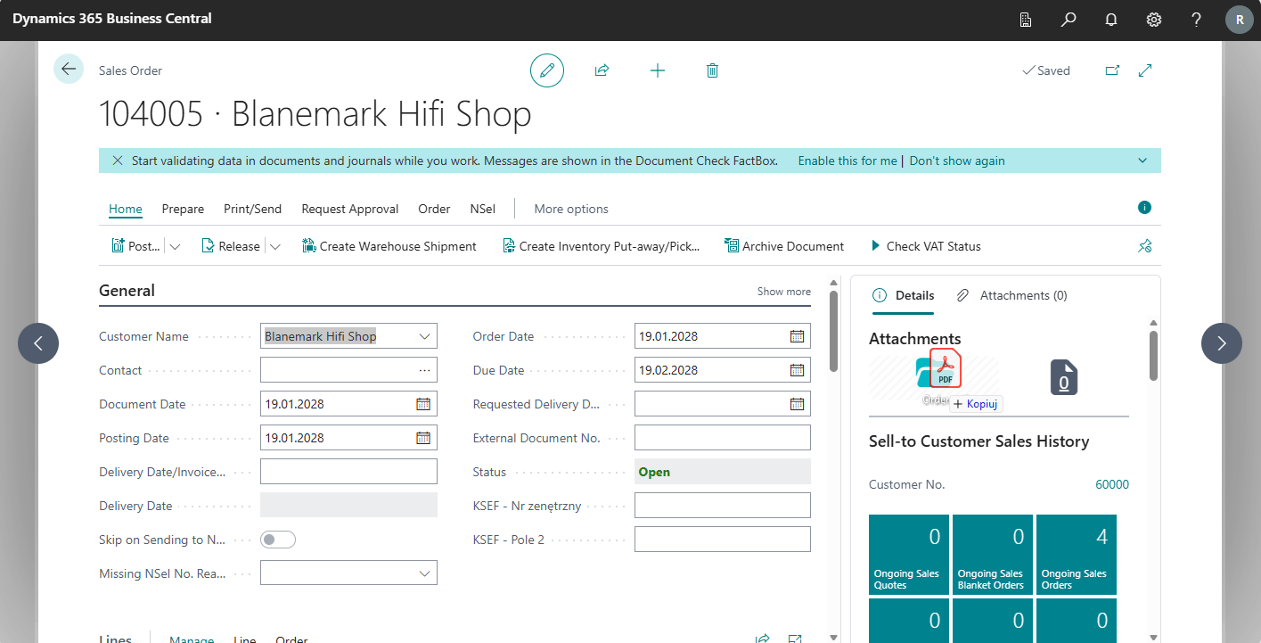Open the Attachments (0) tab

[x=1012, y=295]
